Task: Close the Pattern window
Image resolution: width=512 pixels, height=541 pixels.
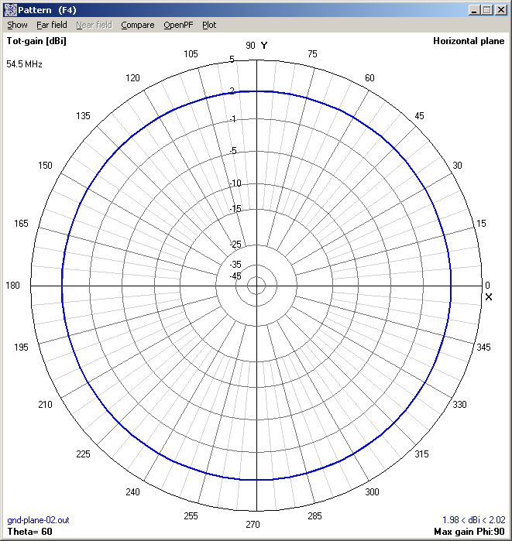Action: 500,9
